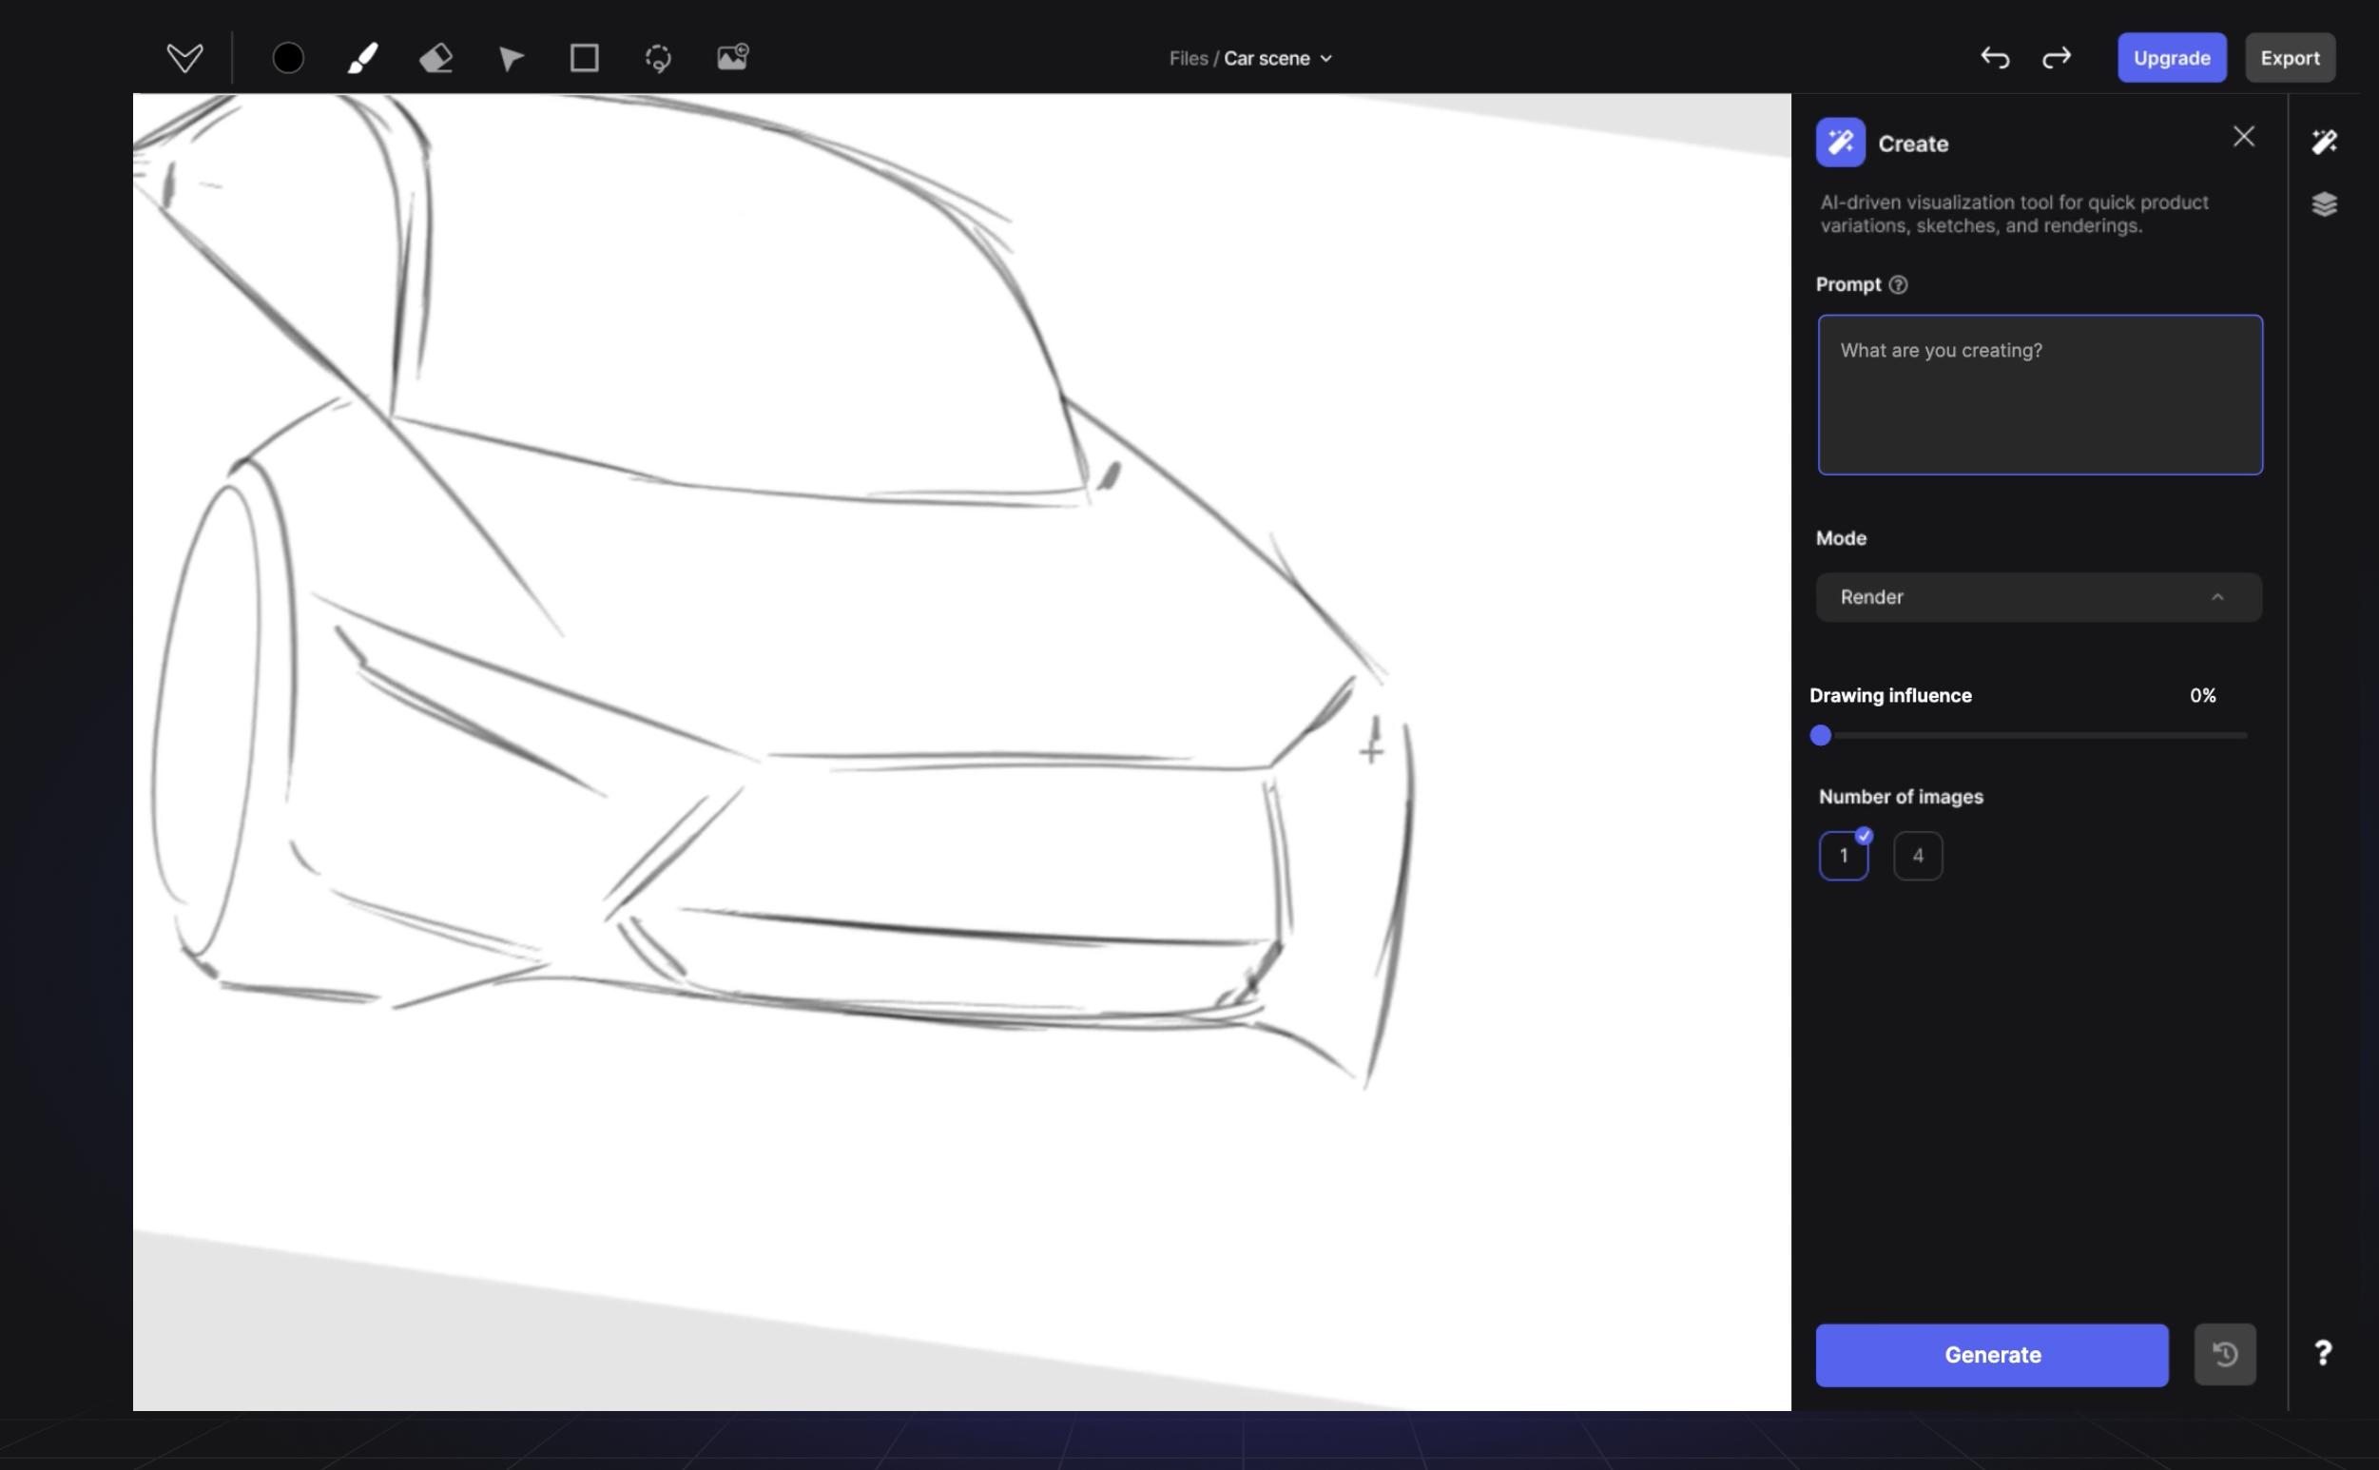Select number of images option 4

[x=1917, y=855]
